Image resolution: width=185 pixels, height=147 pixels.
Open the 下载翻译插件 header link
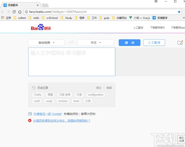157,28
